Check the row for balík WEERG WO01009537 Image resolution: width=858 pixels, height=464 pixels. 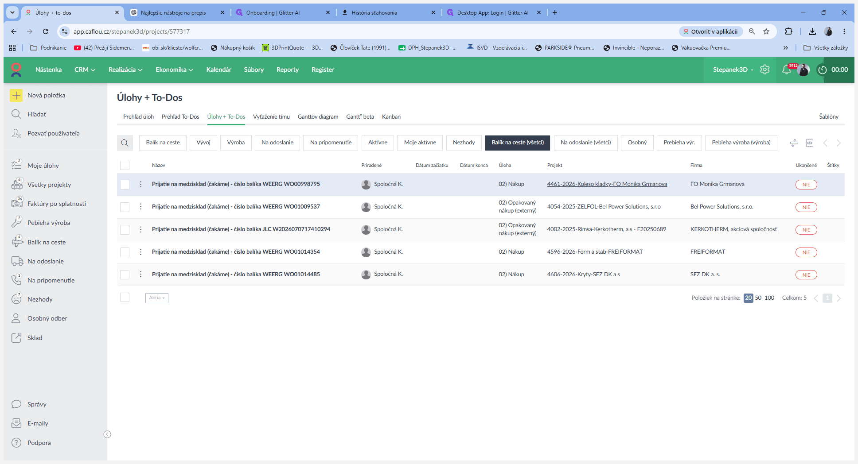125,207
